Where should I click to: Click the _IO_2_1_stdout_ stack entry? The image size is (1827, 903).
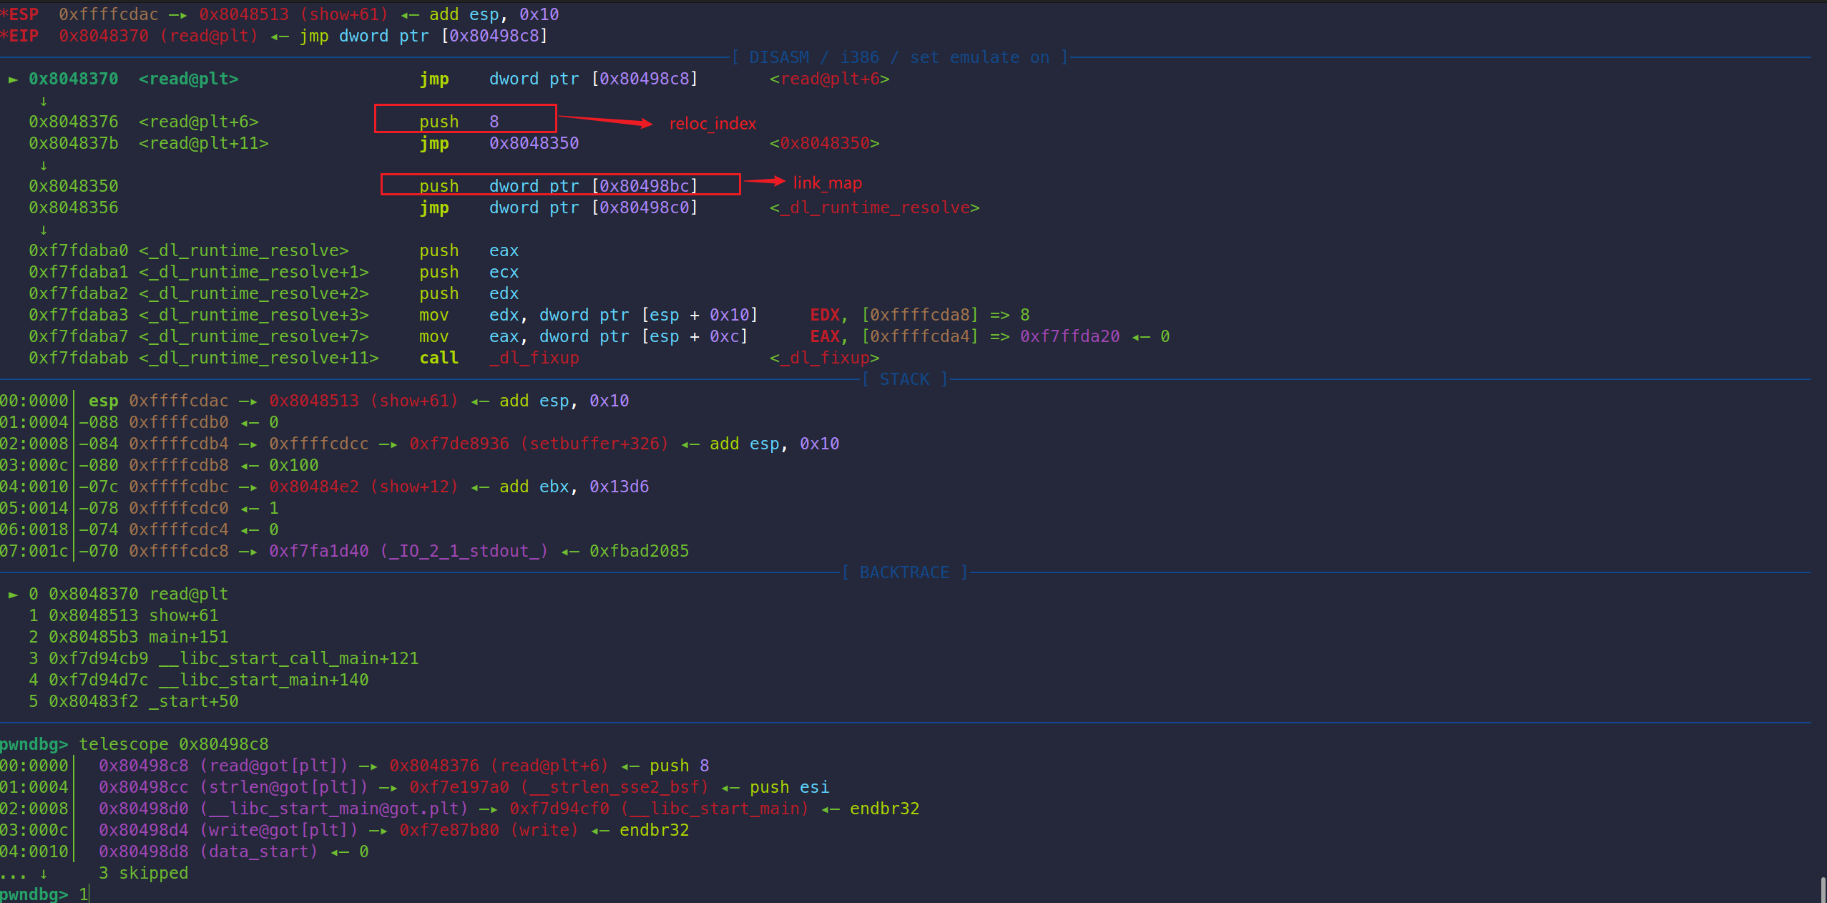465,552
